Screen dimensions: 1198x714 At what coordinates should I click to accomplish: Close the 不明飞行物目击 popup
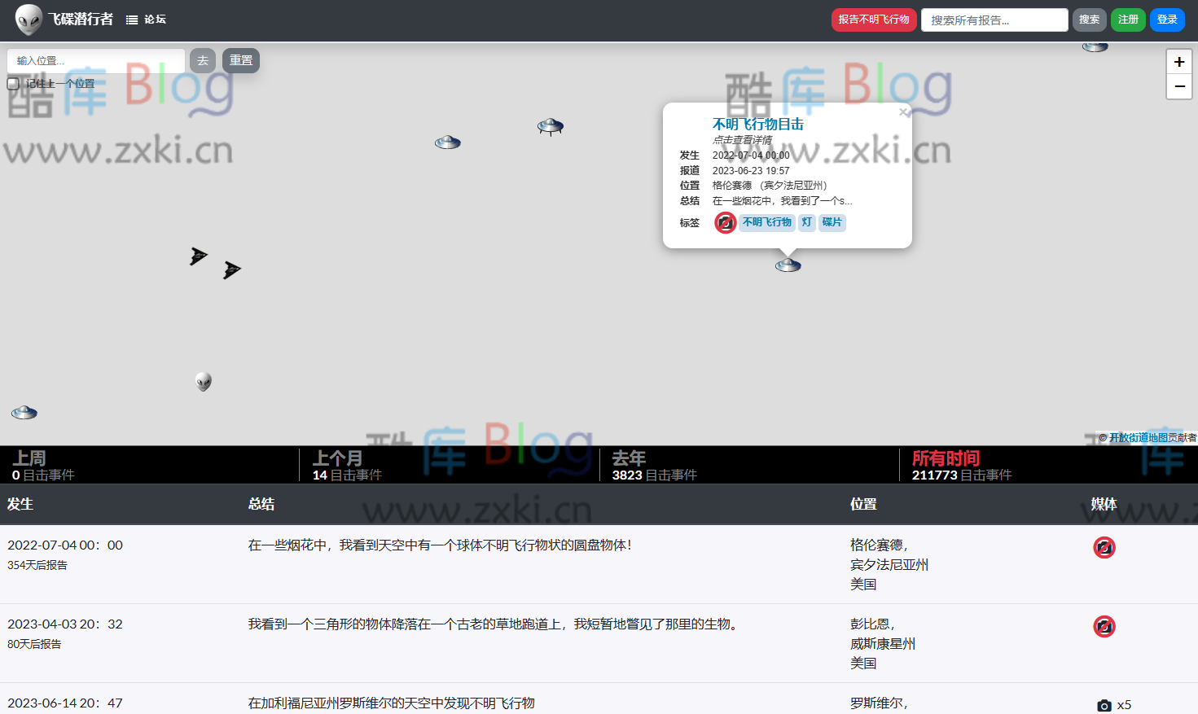tap(904, 112)
